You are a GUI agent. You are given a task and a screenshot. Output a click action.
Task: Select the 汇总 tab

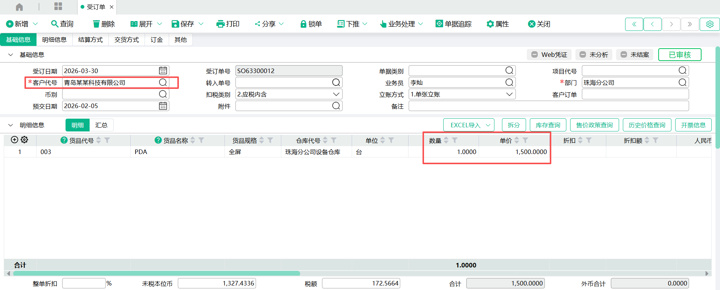[x=101, y=125]
